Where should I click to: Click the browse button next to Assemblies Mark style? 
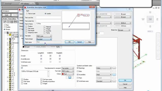pyautogui.click(x=114, y=75)
